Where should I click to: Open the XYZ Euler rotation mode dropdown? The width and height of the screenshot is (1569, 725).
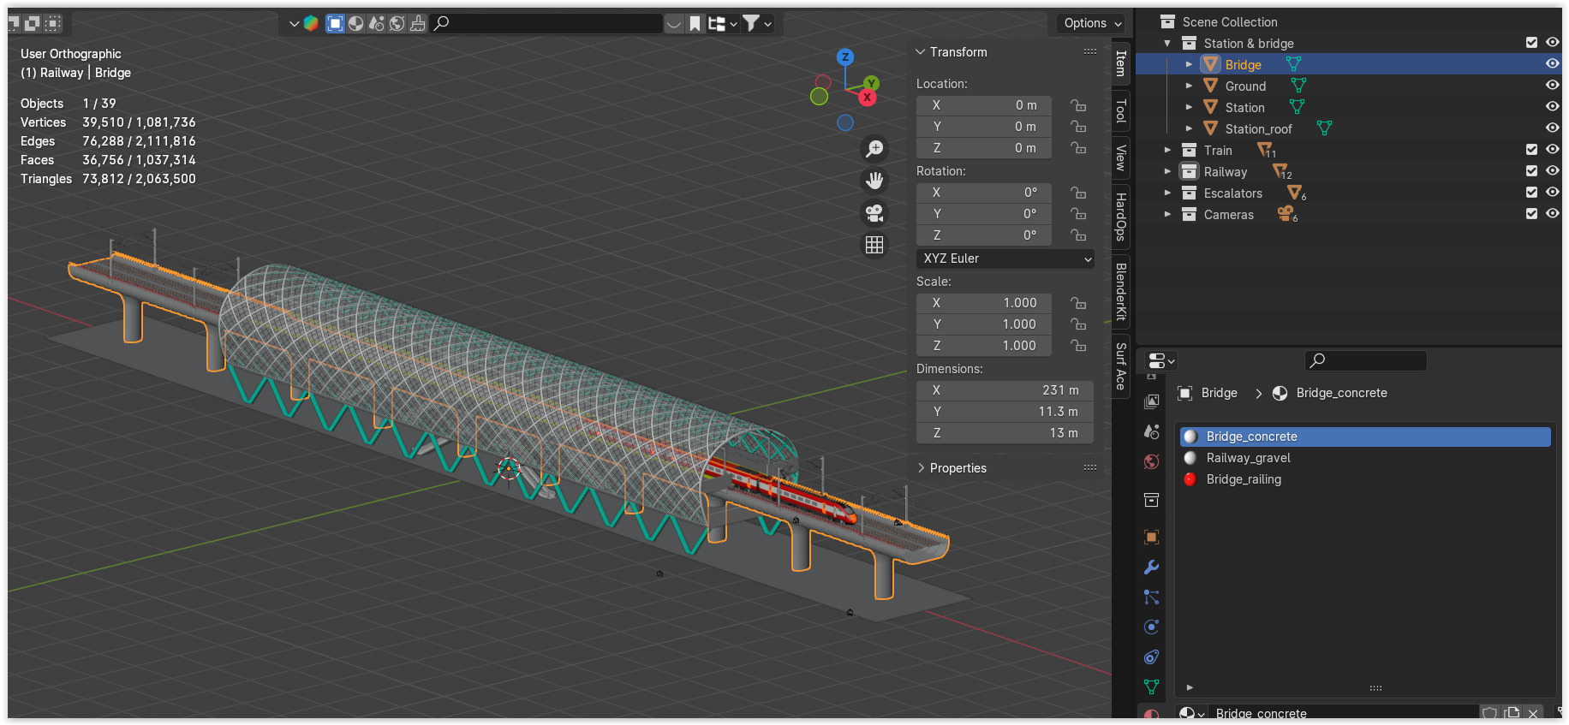coord(1005,259)
